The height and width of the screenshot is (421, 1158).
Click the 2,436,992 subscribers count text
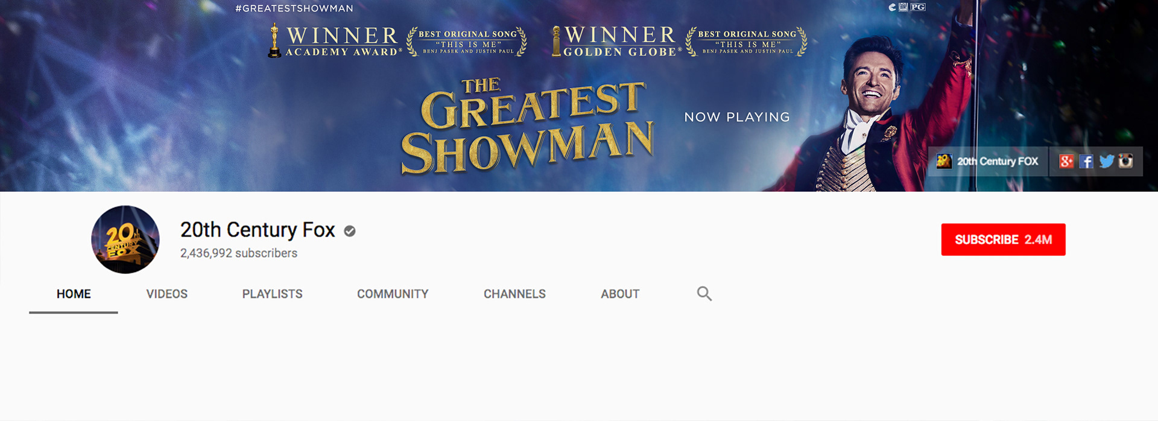239,253
